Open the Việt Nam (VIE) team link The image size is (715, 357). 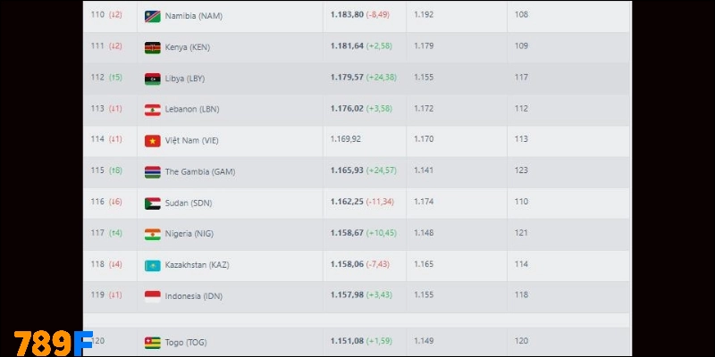(x=191, y=140)
